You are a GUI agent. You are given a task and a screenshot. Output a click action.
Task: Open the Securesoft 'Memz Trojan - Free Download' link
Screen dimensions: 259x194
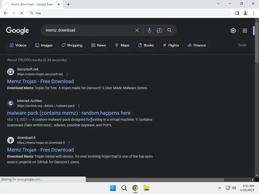40,81
